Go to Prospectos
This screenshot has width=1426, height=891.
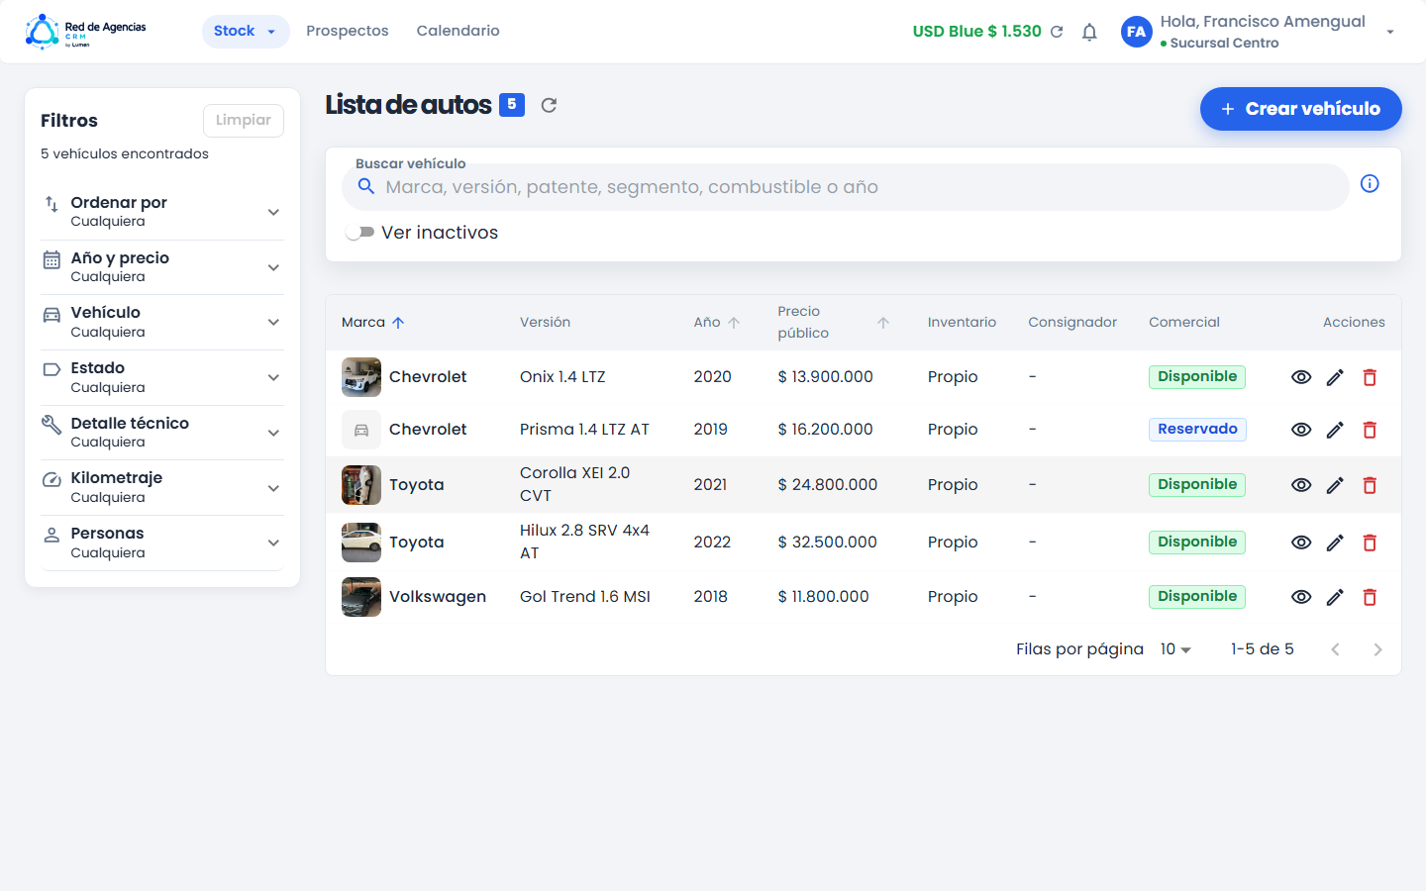point(348,32)
